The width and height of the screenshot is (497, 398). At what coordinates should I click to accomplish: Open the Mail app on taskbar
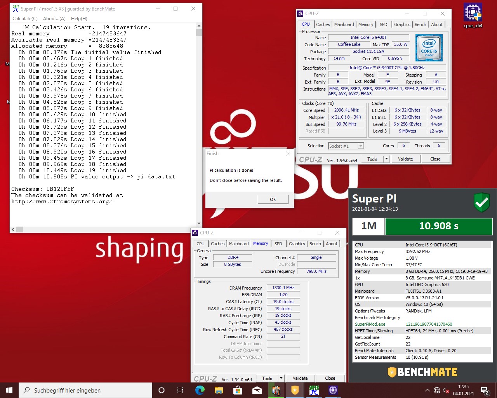coord(257,390)
